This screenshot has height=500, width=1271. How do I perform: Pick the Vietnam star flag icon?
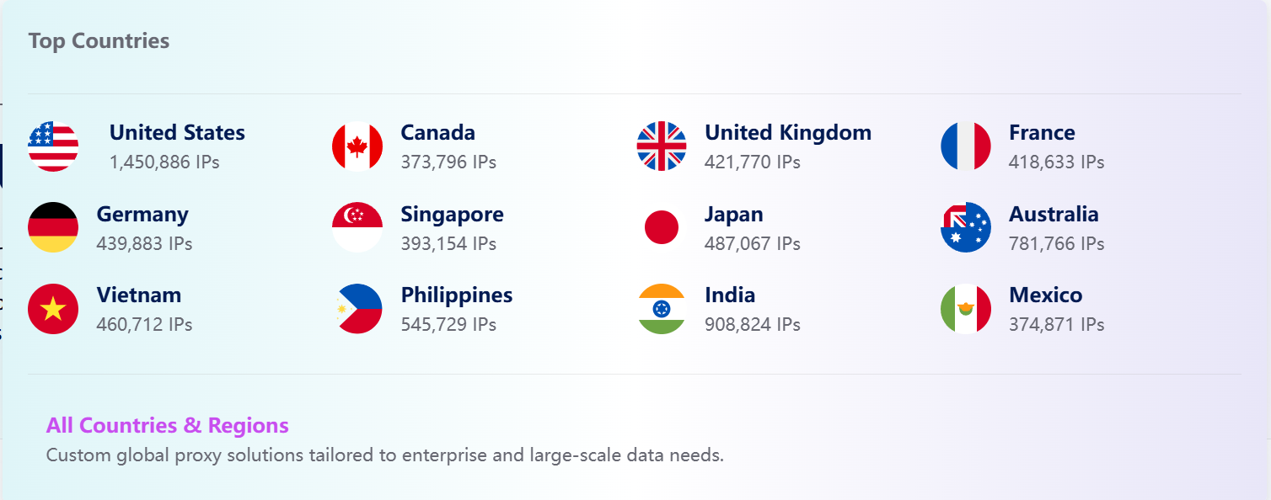click(53, 309)
